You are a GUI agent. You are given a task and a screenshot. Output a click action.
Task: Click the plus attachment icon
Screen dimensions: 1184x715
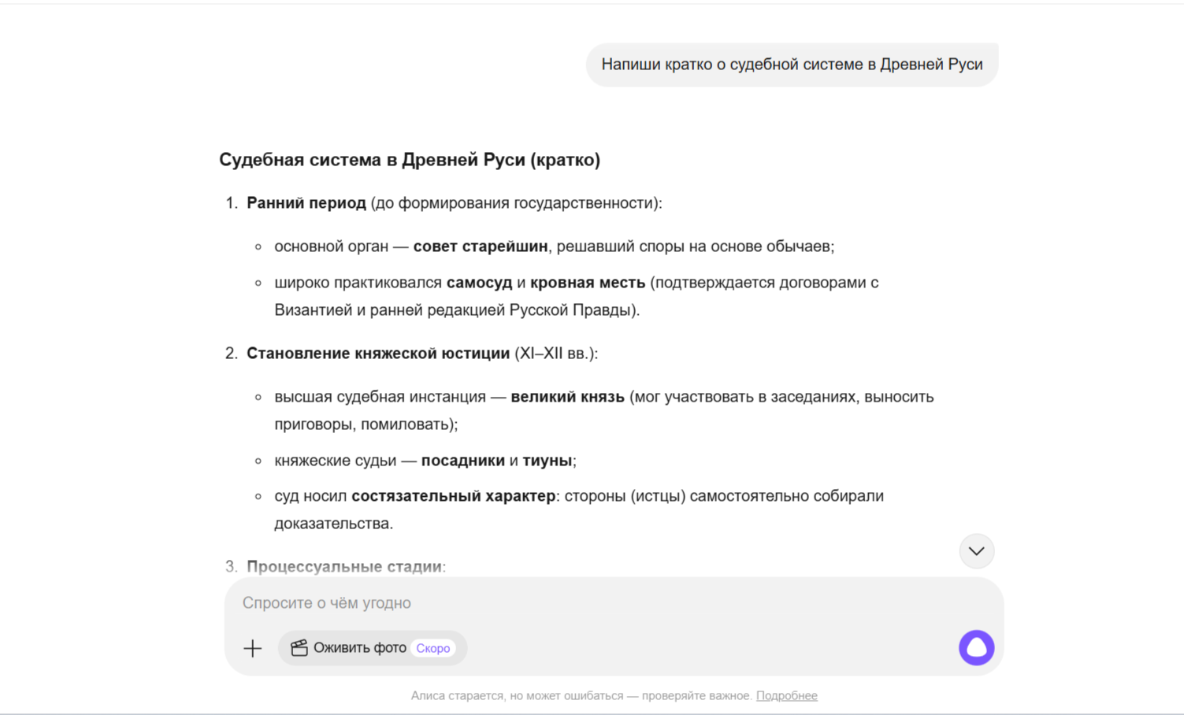[252, 648]
